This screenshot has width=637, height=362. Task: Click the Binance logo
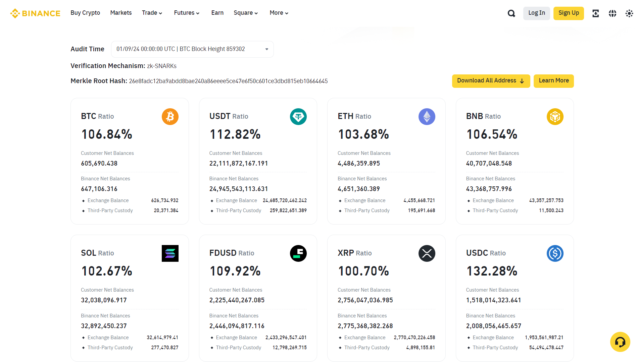[35, 13]
